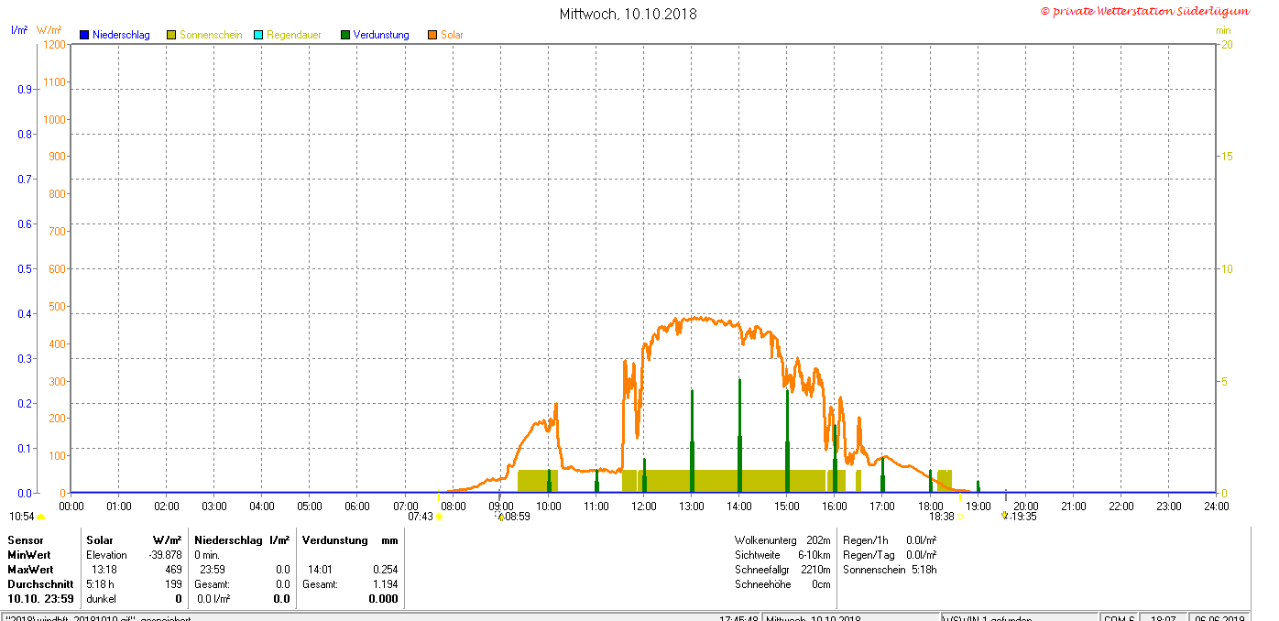Click the 'MinWert' row label

click(x=29, y=555)
